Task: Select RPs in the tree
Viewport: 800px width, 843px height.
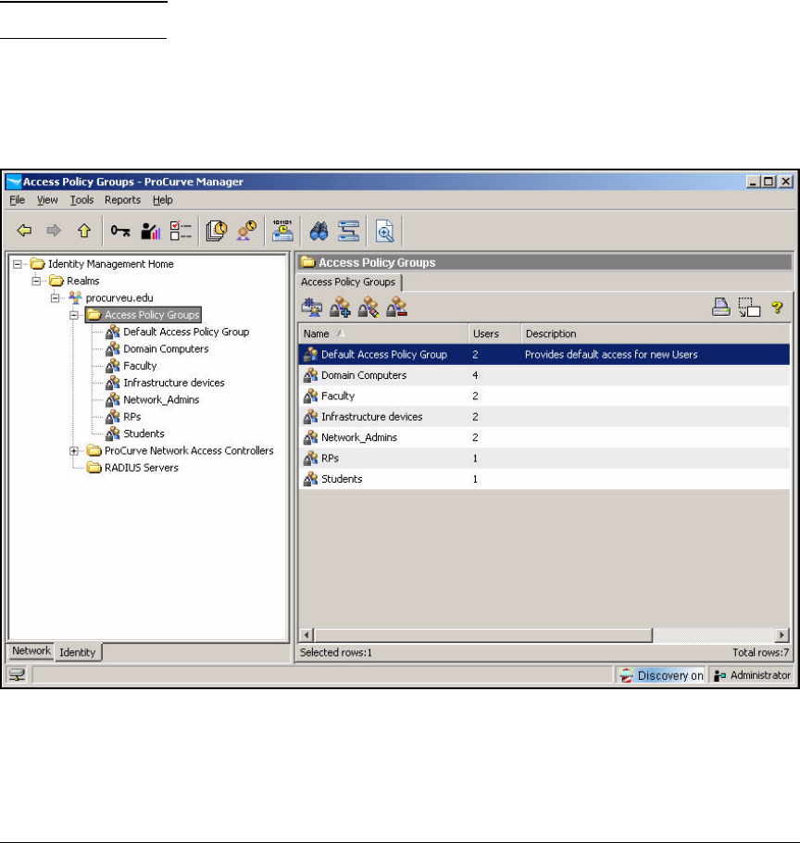Action: tap(131, 417)
